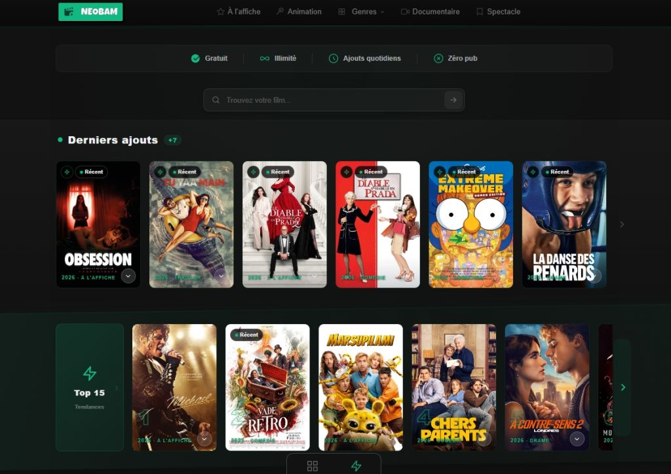Click the Récent badge on Vade Retro
Viewport: 671px width, 474px height.
pos(246,335)
